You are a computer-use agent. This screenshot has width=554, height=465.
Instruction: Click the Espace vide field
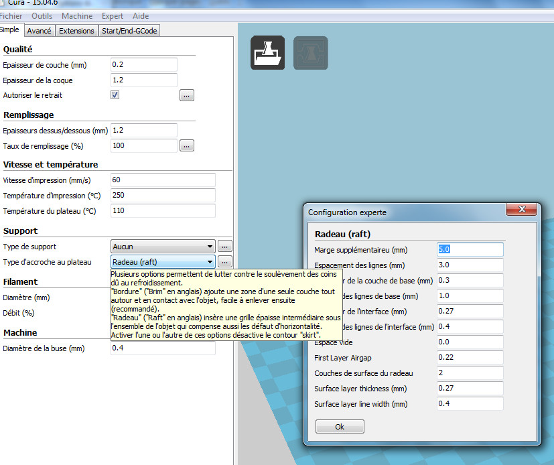pyautogui.click(x=470, y=342)
